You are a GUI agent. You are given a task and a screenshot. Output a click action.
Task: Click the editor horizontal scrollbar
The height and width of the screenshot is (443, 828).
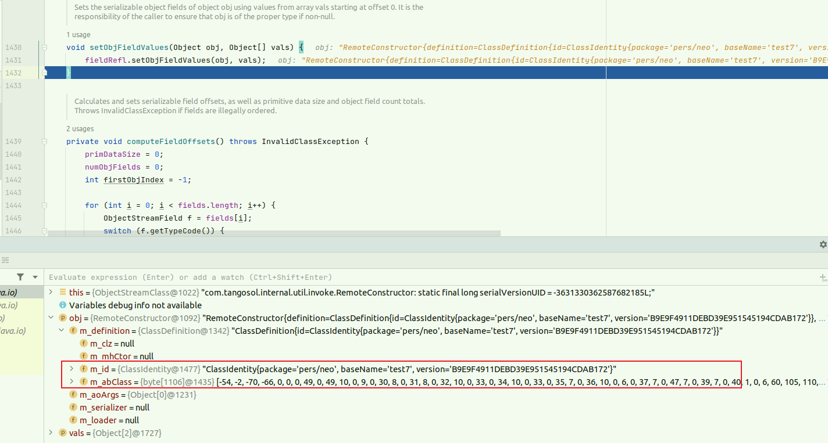[x=274, y=233]
